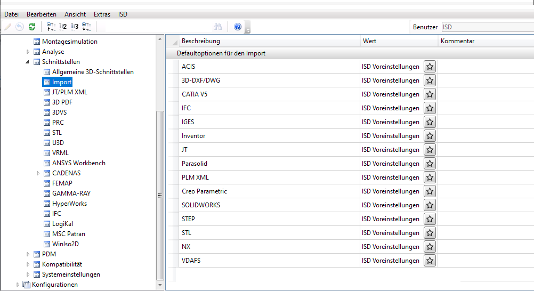This screenshot has height=291, width=534.
Task: Click the expand to level 3 icon
Action: point(75,27)
